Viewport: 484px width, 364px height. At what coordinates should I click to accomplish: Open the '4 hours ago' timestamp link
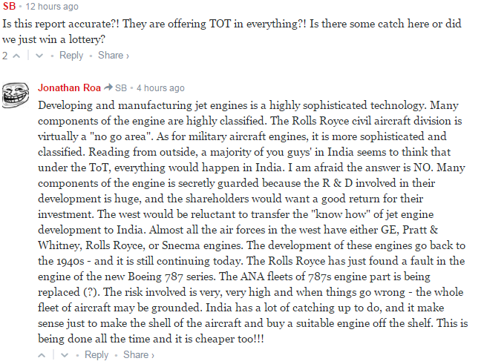160,88
